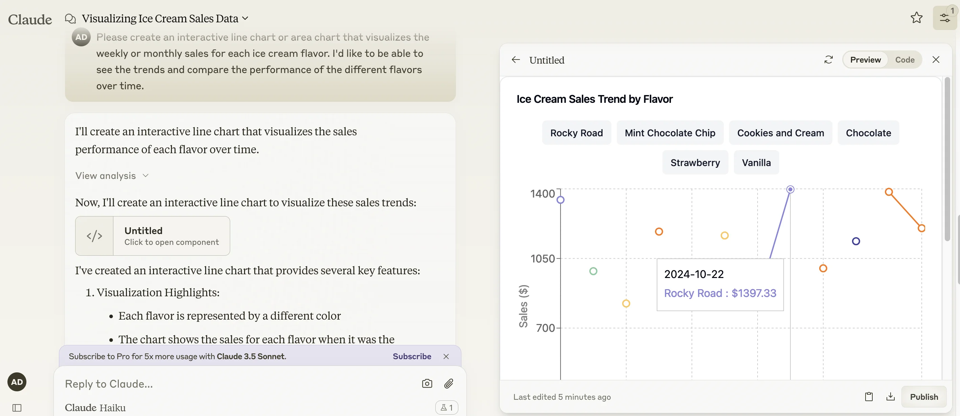
Task: Toggle Rocky Road flavor filter
Action: tap(576, 133)
